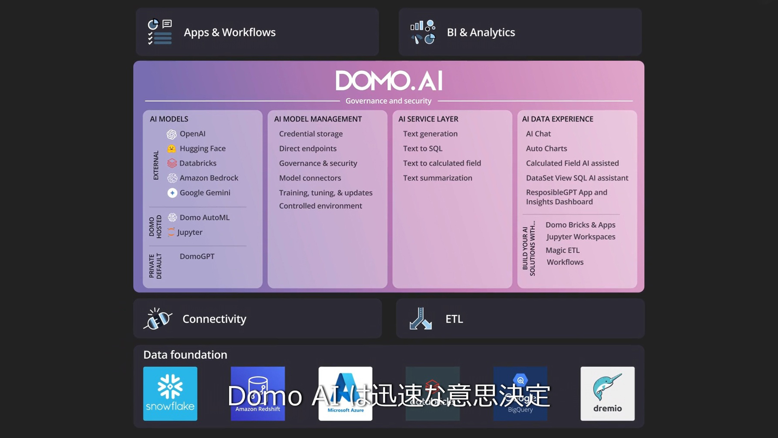
Task: Click Text to calculated field
Action: [x=442, y=163]
